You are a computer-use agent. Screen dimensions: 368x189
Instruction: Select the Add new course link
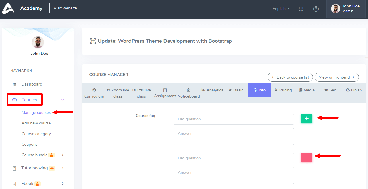36,123
